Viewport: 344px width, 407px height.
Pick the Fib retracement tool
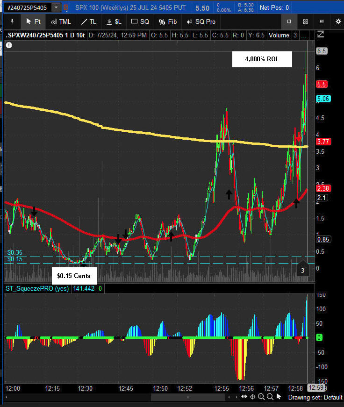[x=168, y=21]
